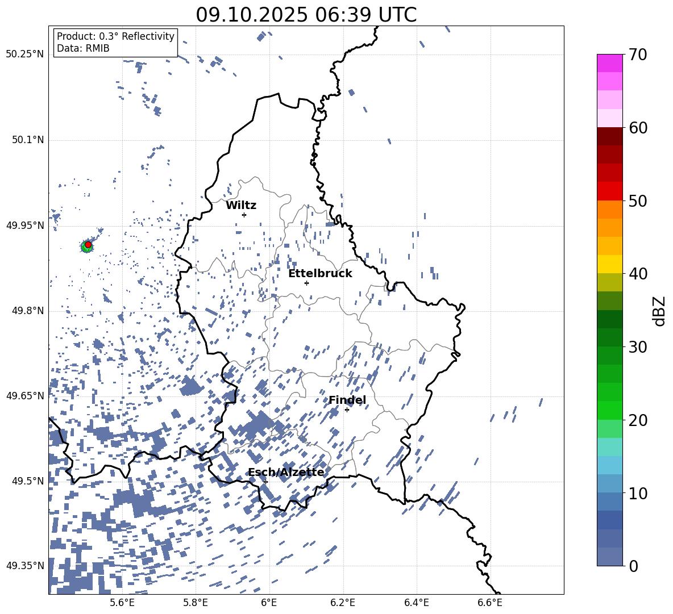The height and width of the screenshot is (614, 673).
Task: Select the Findel city label
Action: [x=347, y=400]
